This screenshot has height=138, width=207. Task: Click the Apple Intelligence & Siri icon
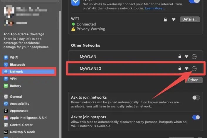(6, 118)
